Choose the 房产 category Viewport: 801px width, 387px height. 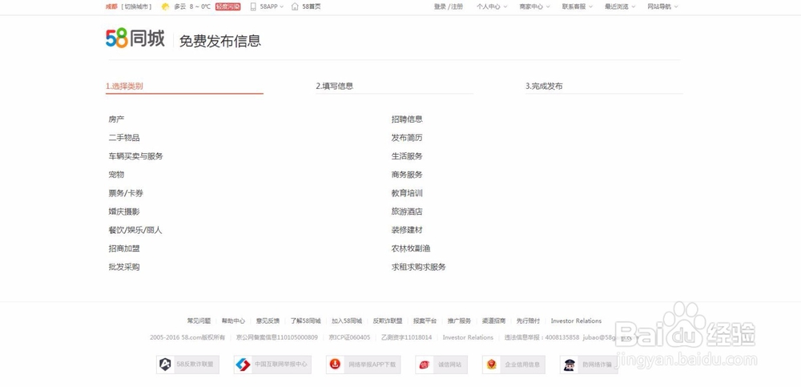(x=116, y=119)
